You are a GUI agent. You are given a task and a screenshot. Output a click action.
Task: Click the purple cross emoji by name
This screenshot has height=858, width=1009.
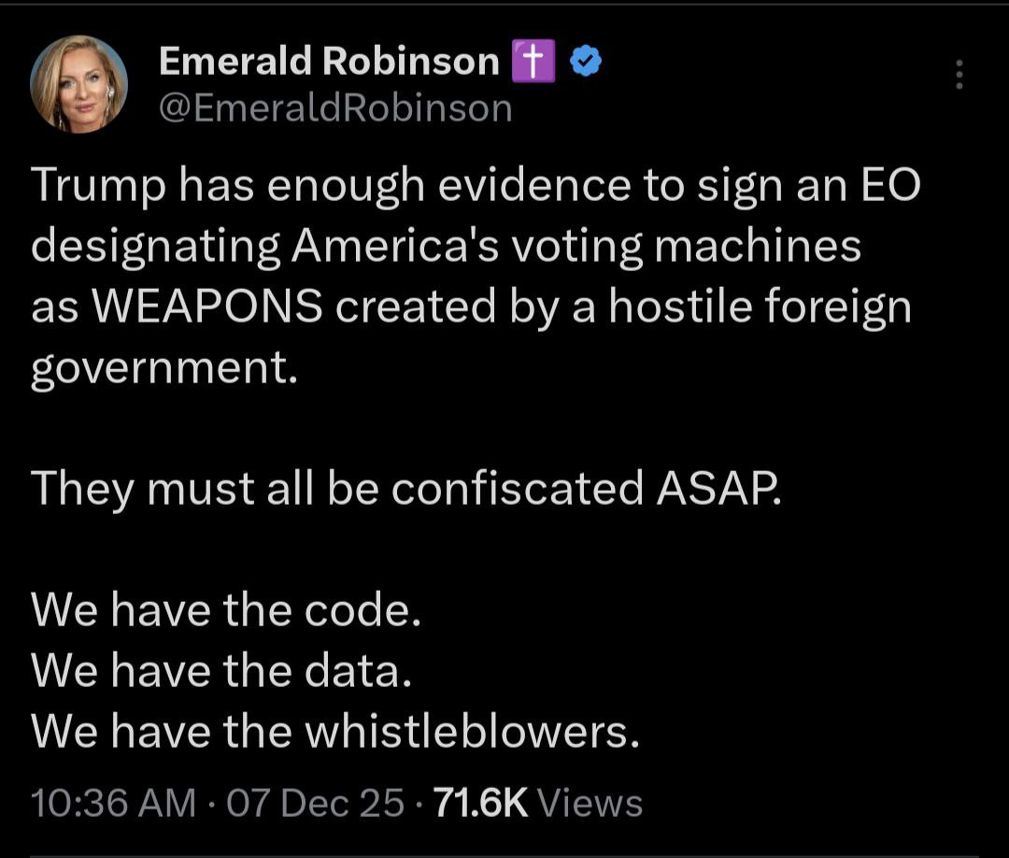pos(534,63)
